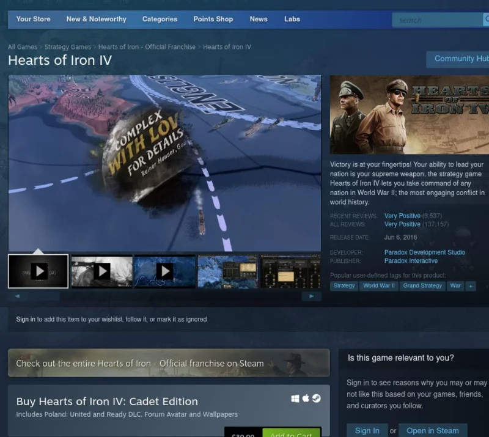Open the Your Store menu

[33, 19]
